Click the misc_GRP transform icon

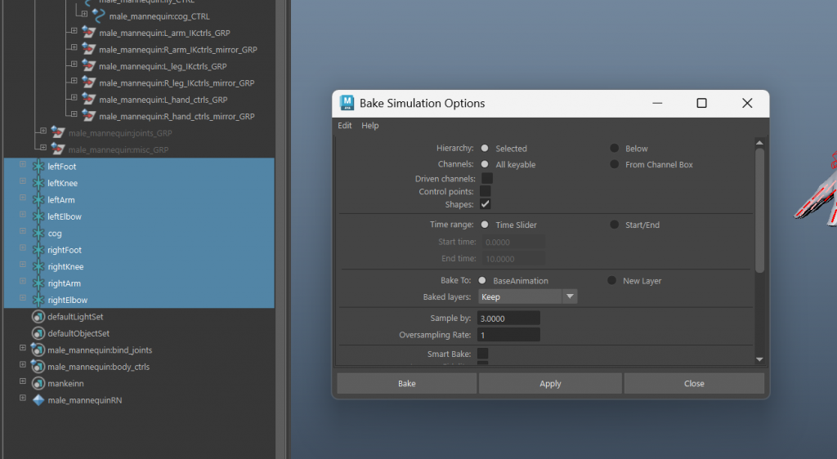pyautogui.click(x=58, y=149)
